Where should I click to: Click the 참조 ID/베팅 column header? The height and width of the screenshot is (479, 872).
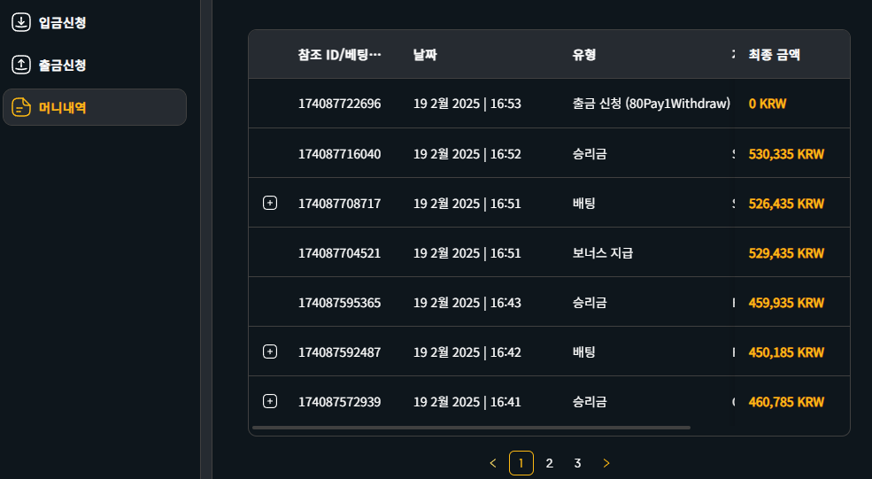pos(339,55)
